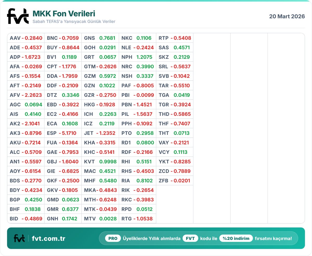Select the ZCD -0.7889 cell
The image size is (312, 256).
click(175, 171)
